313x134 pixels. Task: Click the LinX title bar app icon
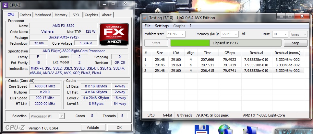145,18
